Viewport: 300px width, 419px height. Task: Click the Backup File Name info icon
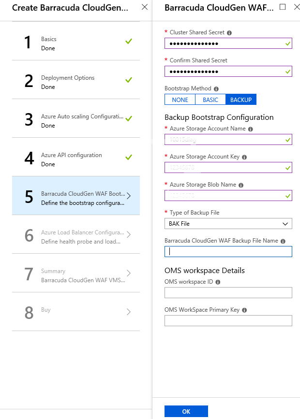[x=283, y=241]
